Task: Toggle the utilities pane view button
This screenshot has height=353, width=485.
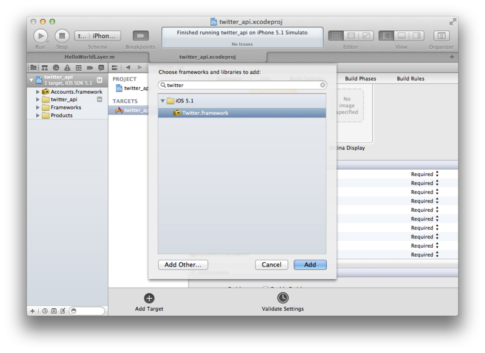Action: pyautogui.click(x=416, y=36)
